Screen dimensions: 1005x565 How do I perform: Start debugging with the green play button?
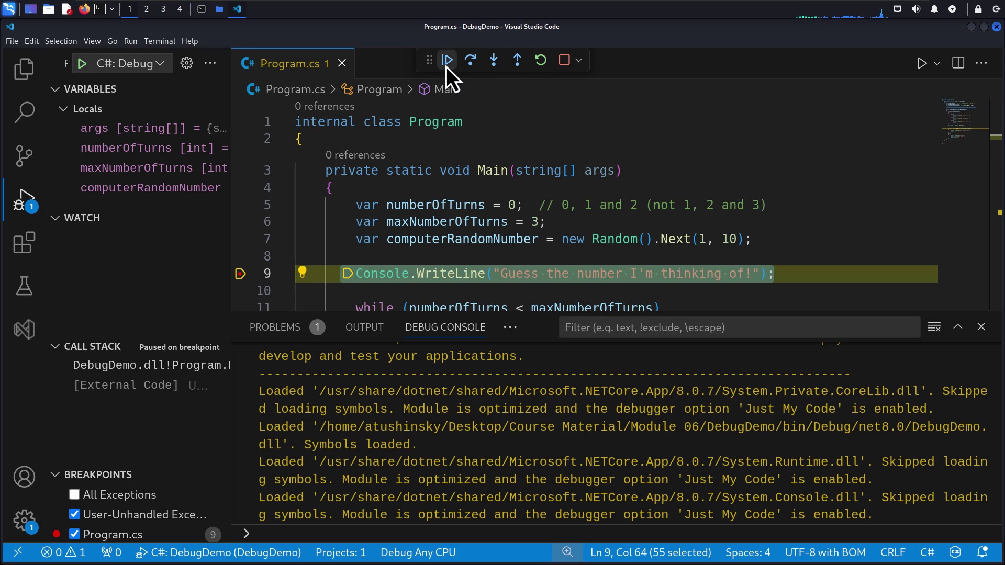(82, 64)
